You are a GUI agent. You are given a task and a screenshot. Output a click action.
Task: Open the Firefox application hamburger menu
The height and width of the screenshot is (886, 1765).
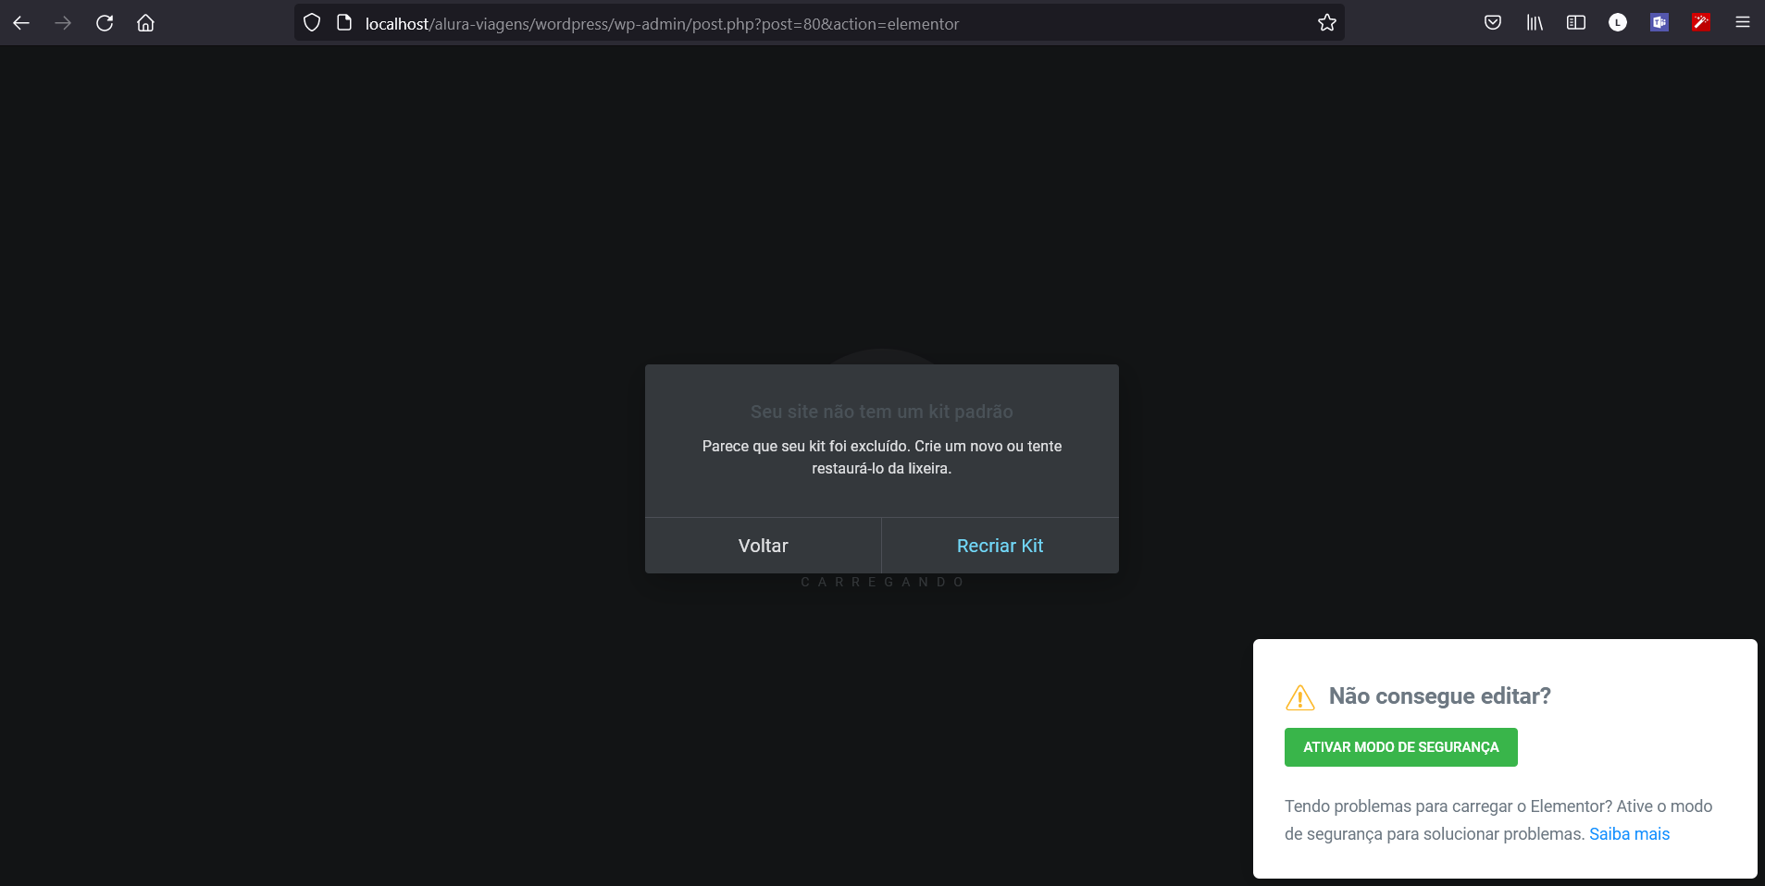click(x=1743, y=23)
